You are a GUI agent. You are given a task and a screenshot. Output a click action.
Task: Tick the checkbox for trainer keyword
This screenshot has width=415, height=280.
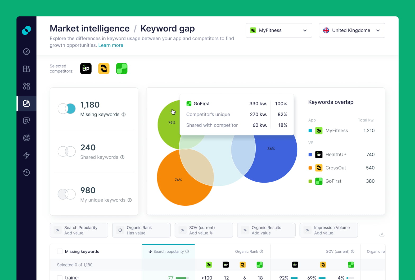60,277
